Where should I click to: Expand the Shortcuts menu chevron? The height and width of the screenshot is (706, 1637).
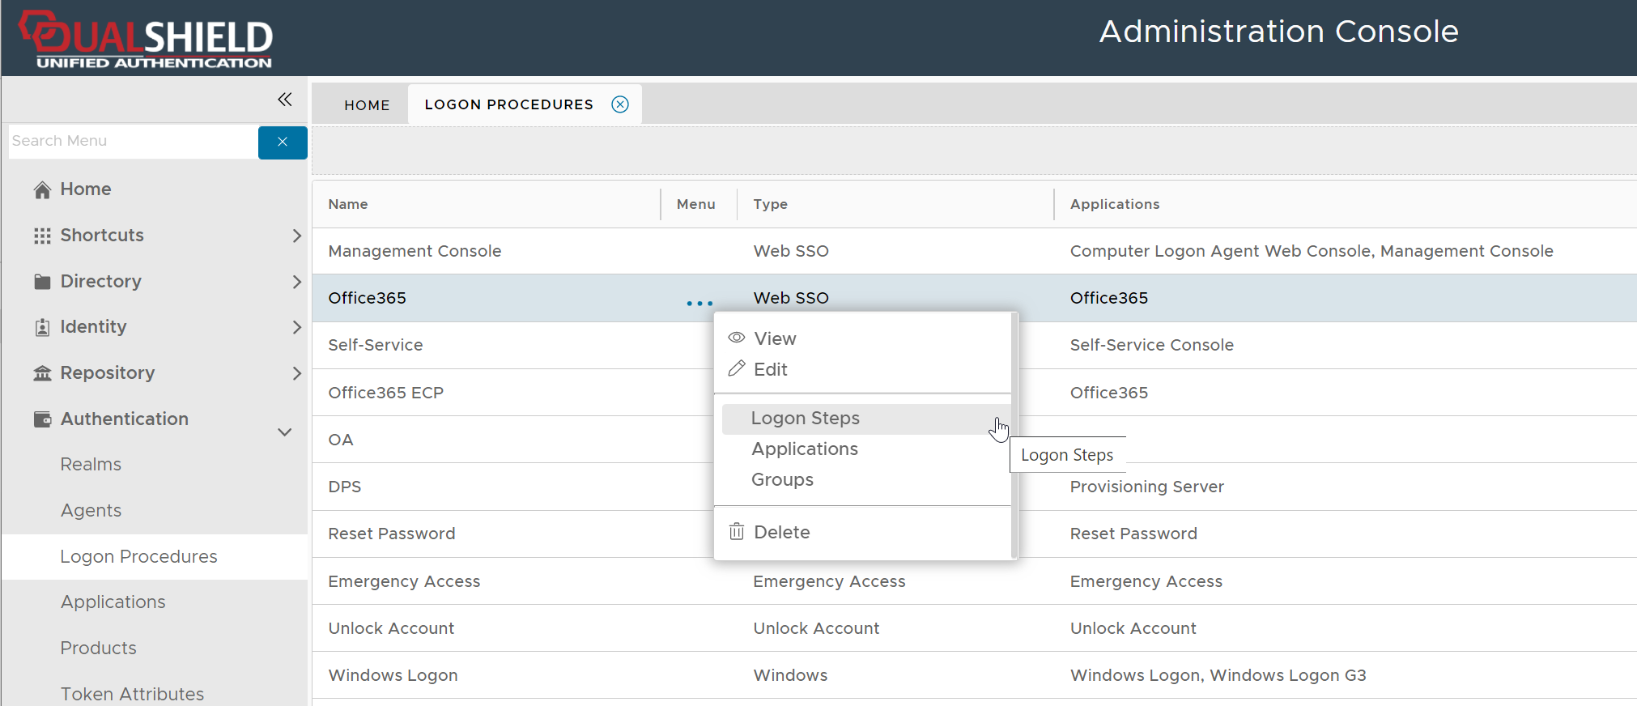[296, 236]
